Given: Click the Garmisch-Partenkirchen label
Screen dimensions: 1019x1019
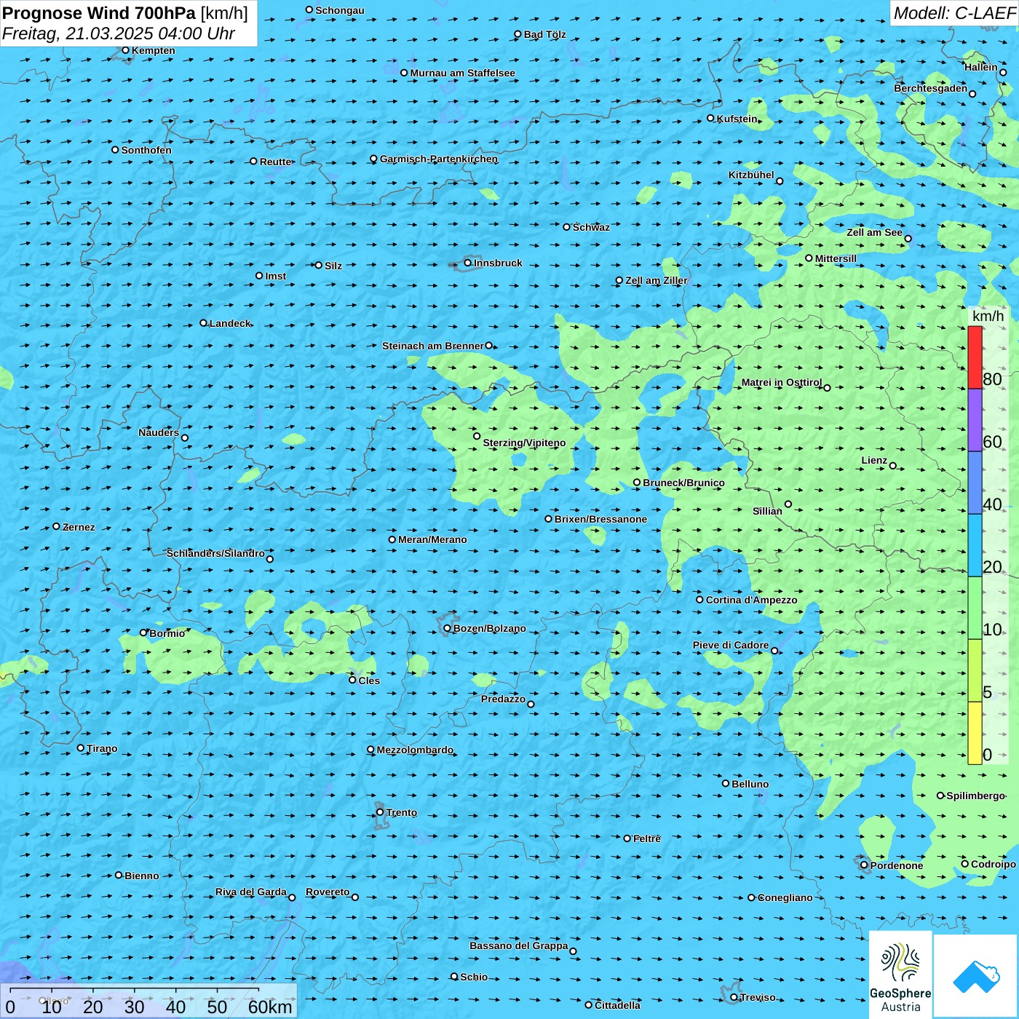Looking at the screenshot, I should (439, 159).
